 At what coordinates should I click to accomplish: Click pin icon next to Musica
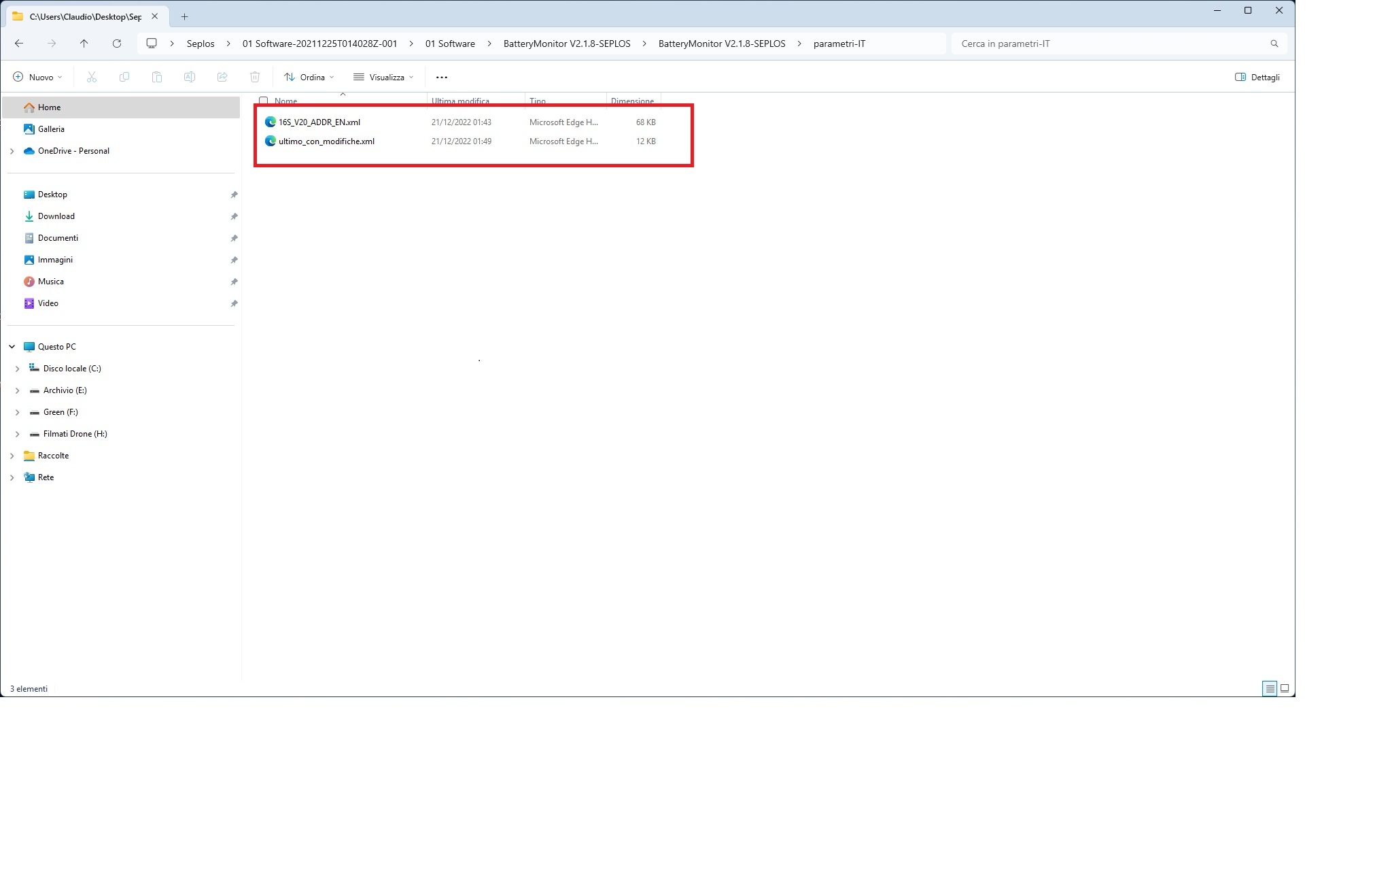pyautogui.click(x=234, y=282)
